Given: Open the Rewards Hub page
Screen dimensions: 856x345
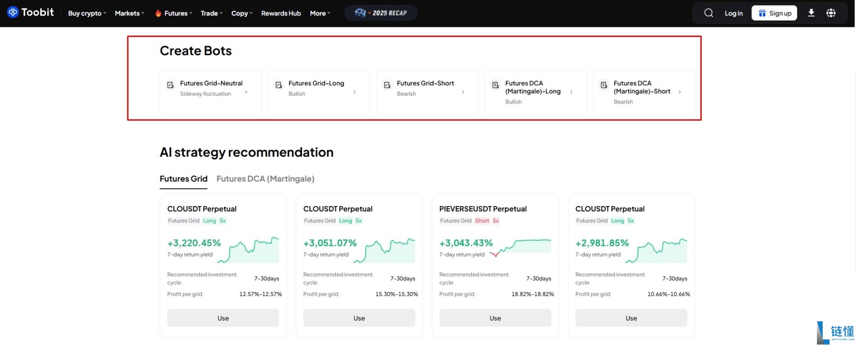Looking at the screenshot, I should [x=281, y=13].
